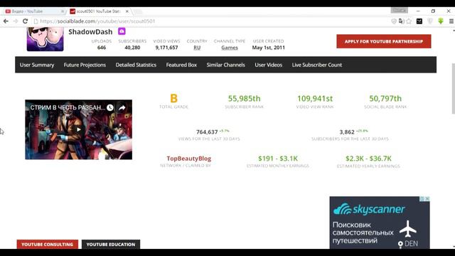Open a new tab button
Viewport: 455px width, 256px height.
[138, 11]
